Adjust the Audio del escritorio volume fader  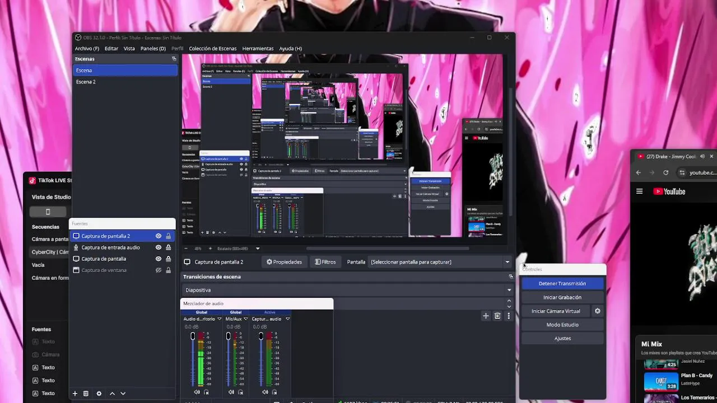click(x=193, y=336)
